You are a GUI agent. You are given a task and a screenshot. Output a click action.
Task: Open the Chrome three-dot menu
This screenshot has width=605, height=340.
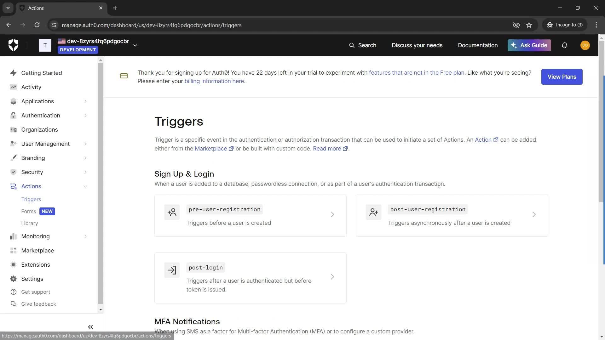coord(596,25)
